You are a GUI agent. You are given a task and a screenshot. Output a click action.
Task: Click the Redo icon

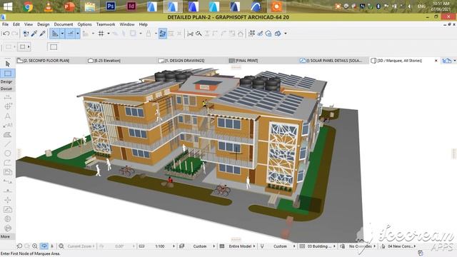14,34
